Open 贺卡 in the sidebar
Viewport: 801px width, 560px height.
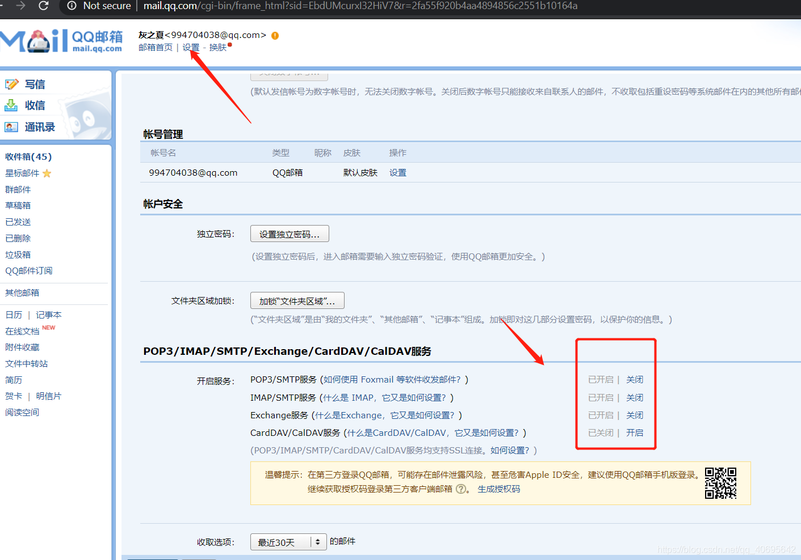point(14,396)
